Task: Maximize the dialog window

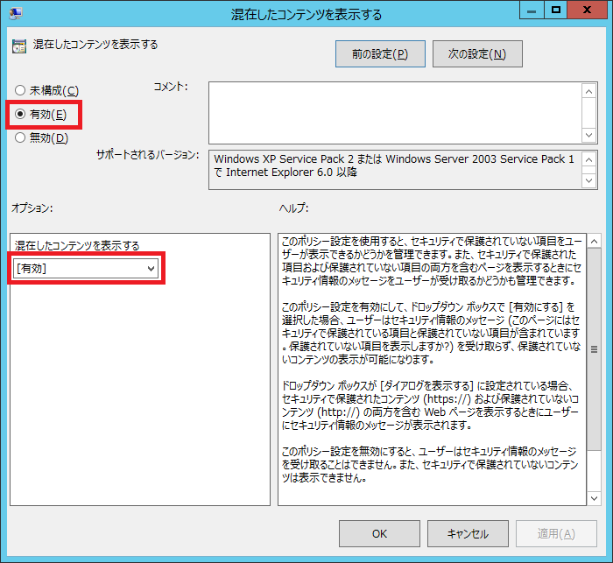Action: point(555,10)
